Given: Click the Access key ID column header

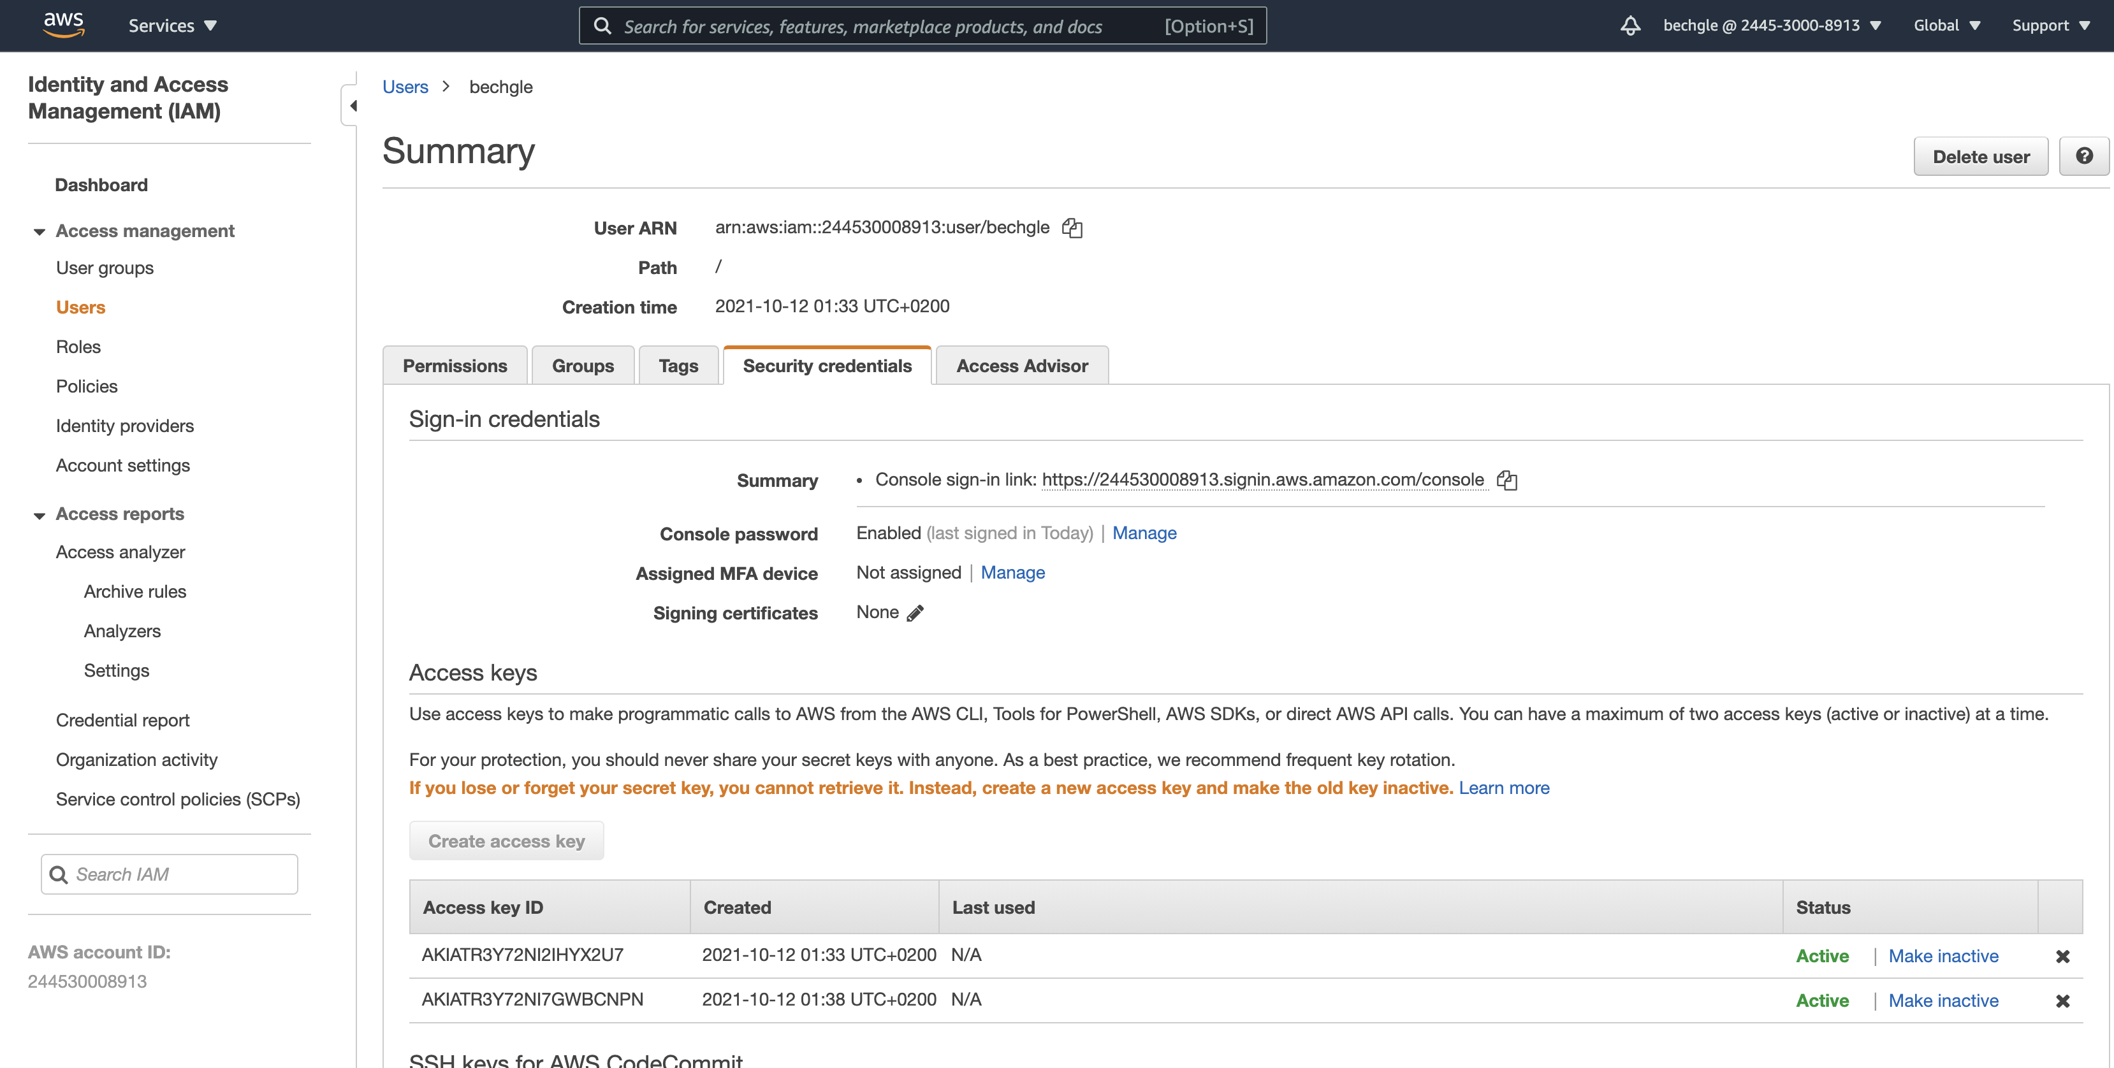Looking at the screenshot, I should point(550,906).
